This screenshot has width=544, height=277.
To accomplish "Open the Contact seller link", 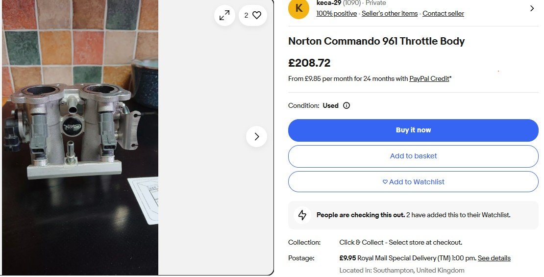I will tap(443, 14).
